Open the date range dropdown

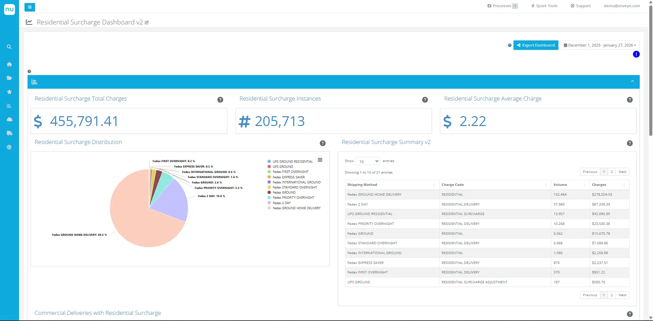pyautogui.click(x=600, y=45)
